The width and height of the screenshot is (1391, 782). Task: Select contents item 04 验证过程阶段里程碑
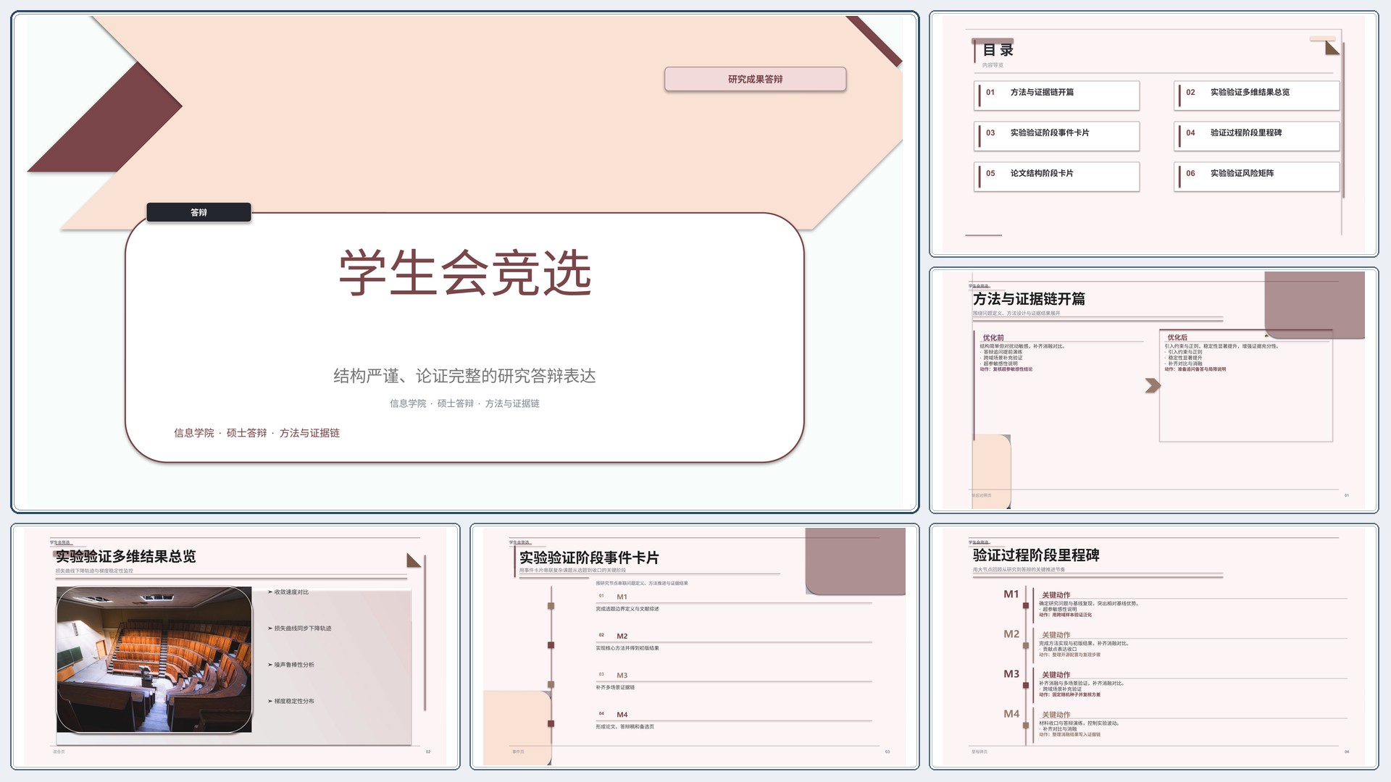click(x=1256, y=136)
